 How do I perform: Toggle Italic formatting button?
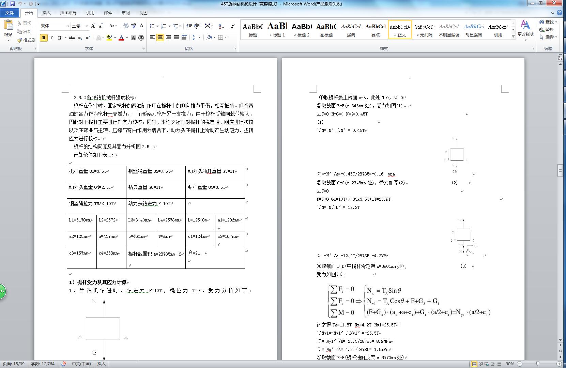(x=51, y=38)
